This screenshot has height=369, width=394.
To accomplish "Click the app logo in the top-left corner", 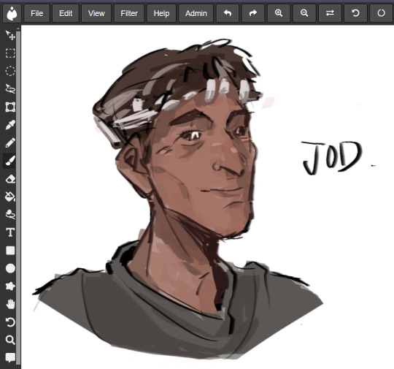I will (12, 13).
